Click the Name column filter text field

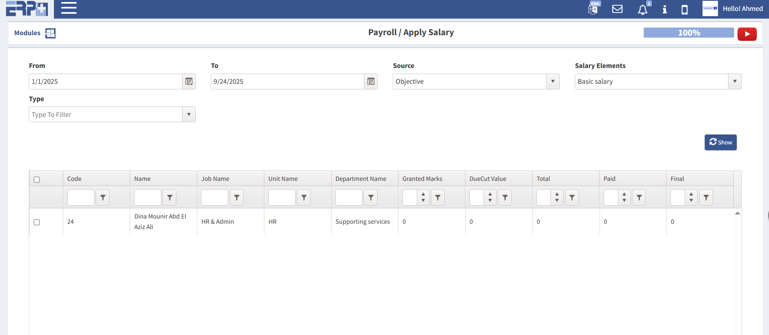pos(148,197)
